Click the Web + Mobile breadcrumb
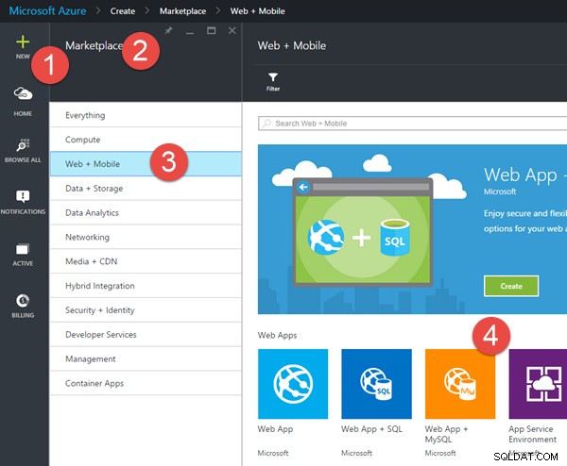This screenshot has height=466, width=567. (x=257, y=11)
